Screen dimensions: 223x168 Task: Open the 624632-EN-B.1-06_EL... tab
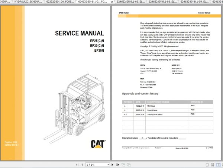[130, 2]
